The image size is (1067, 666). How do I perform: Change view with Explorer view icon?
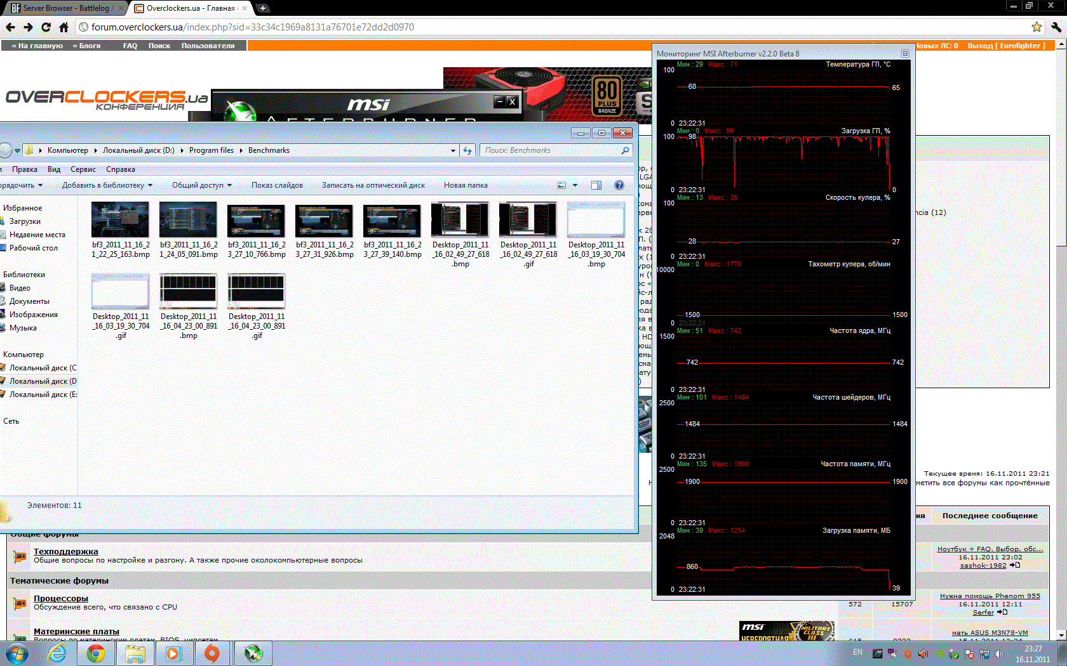(561, 185)
